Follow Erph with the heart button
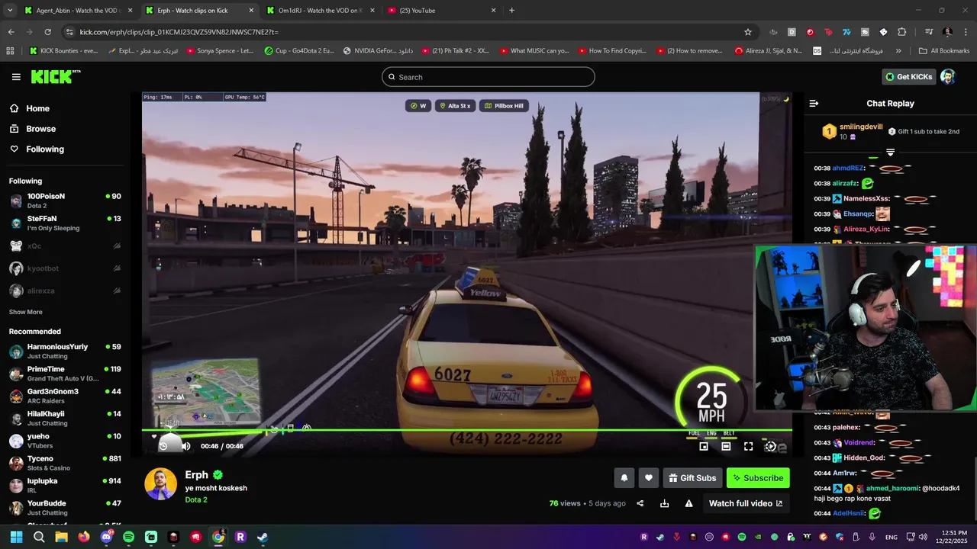The image size is (977, 549). coord(649,478)
